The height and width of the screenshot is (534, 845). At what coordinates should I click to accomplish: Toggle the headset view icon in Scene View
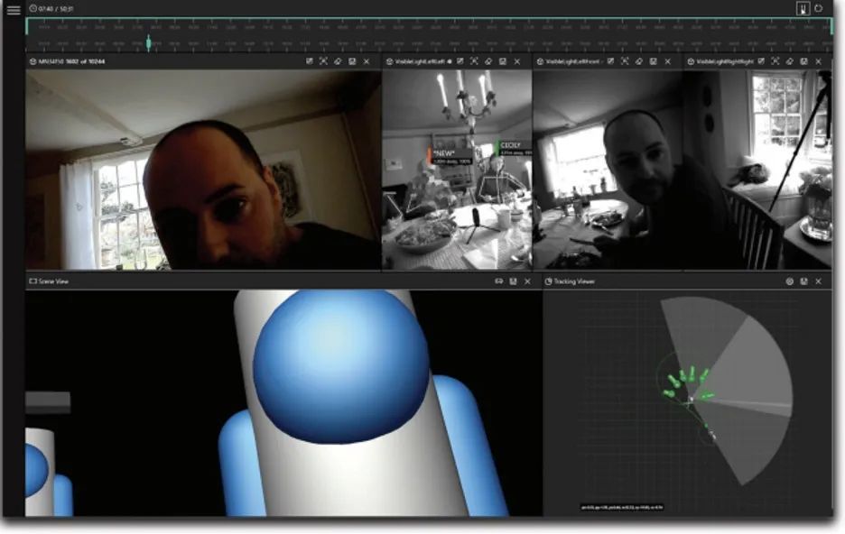(x=498, y=281)
